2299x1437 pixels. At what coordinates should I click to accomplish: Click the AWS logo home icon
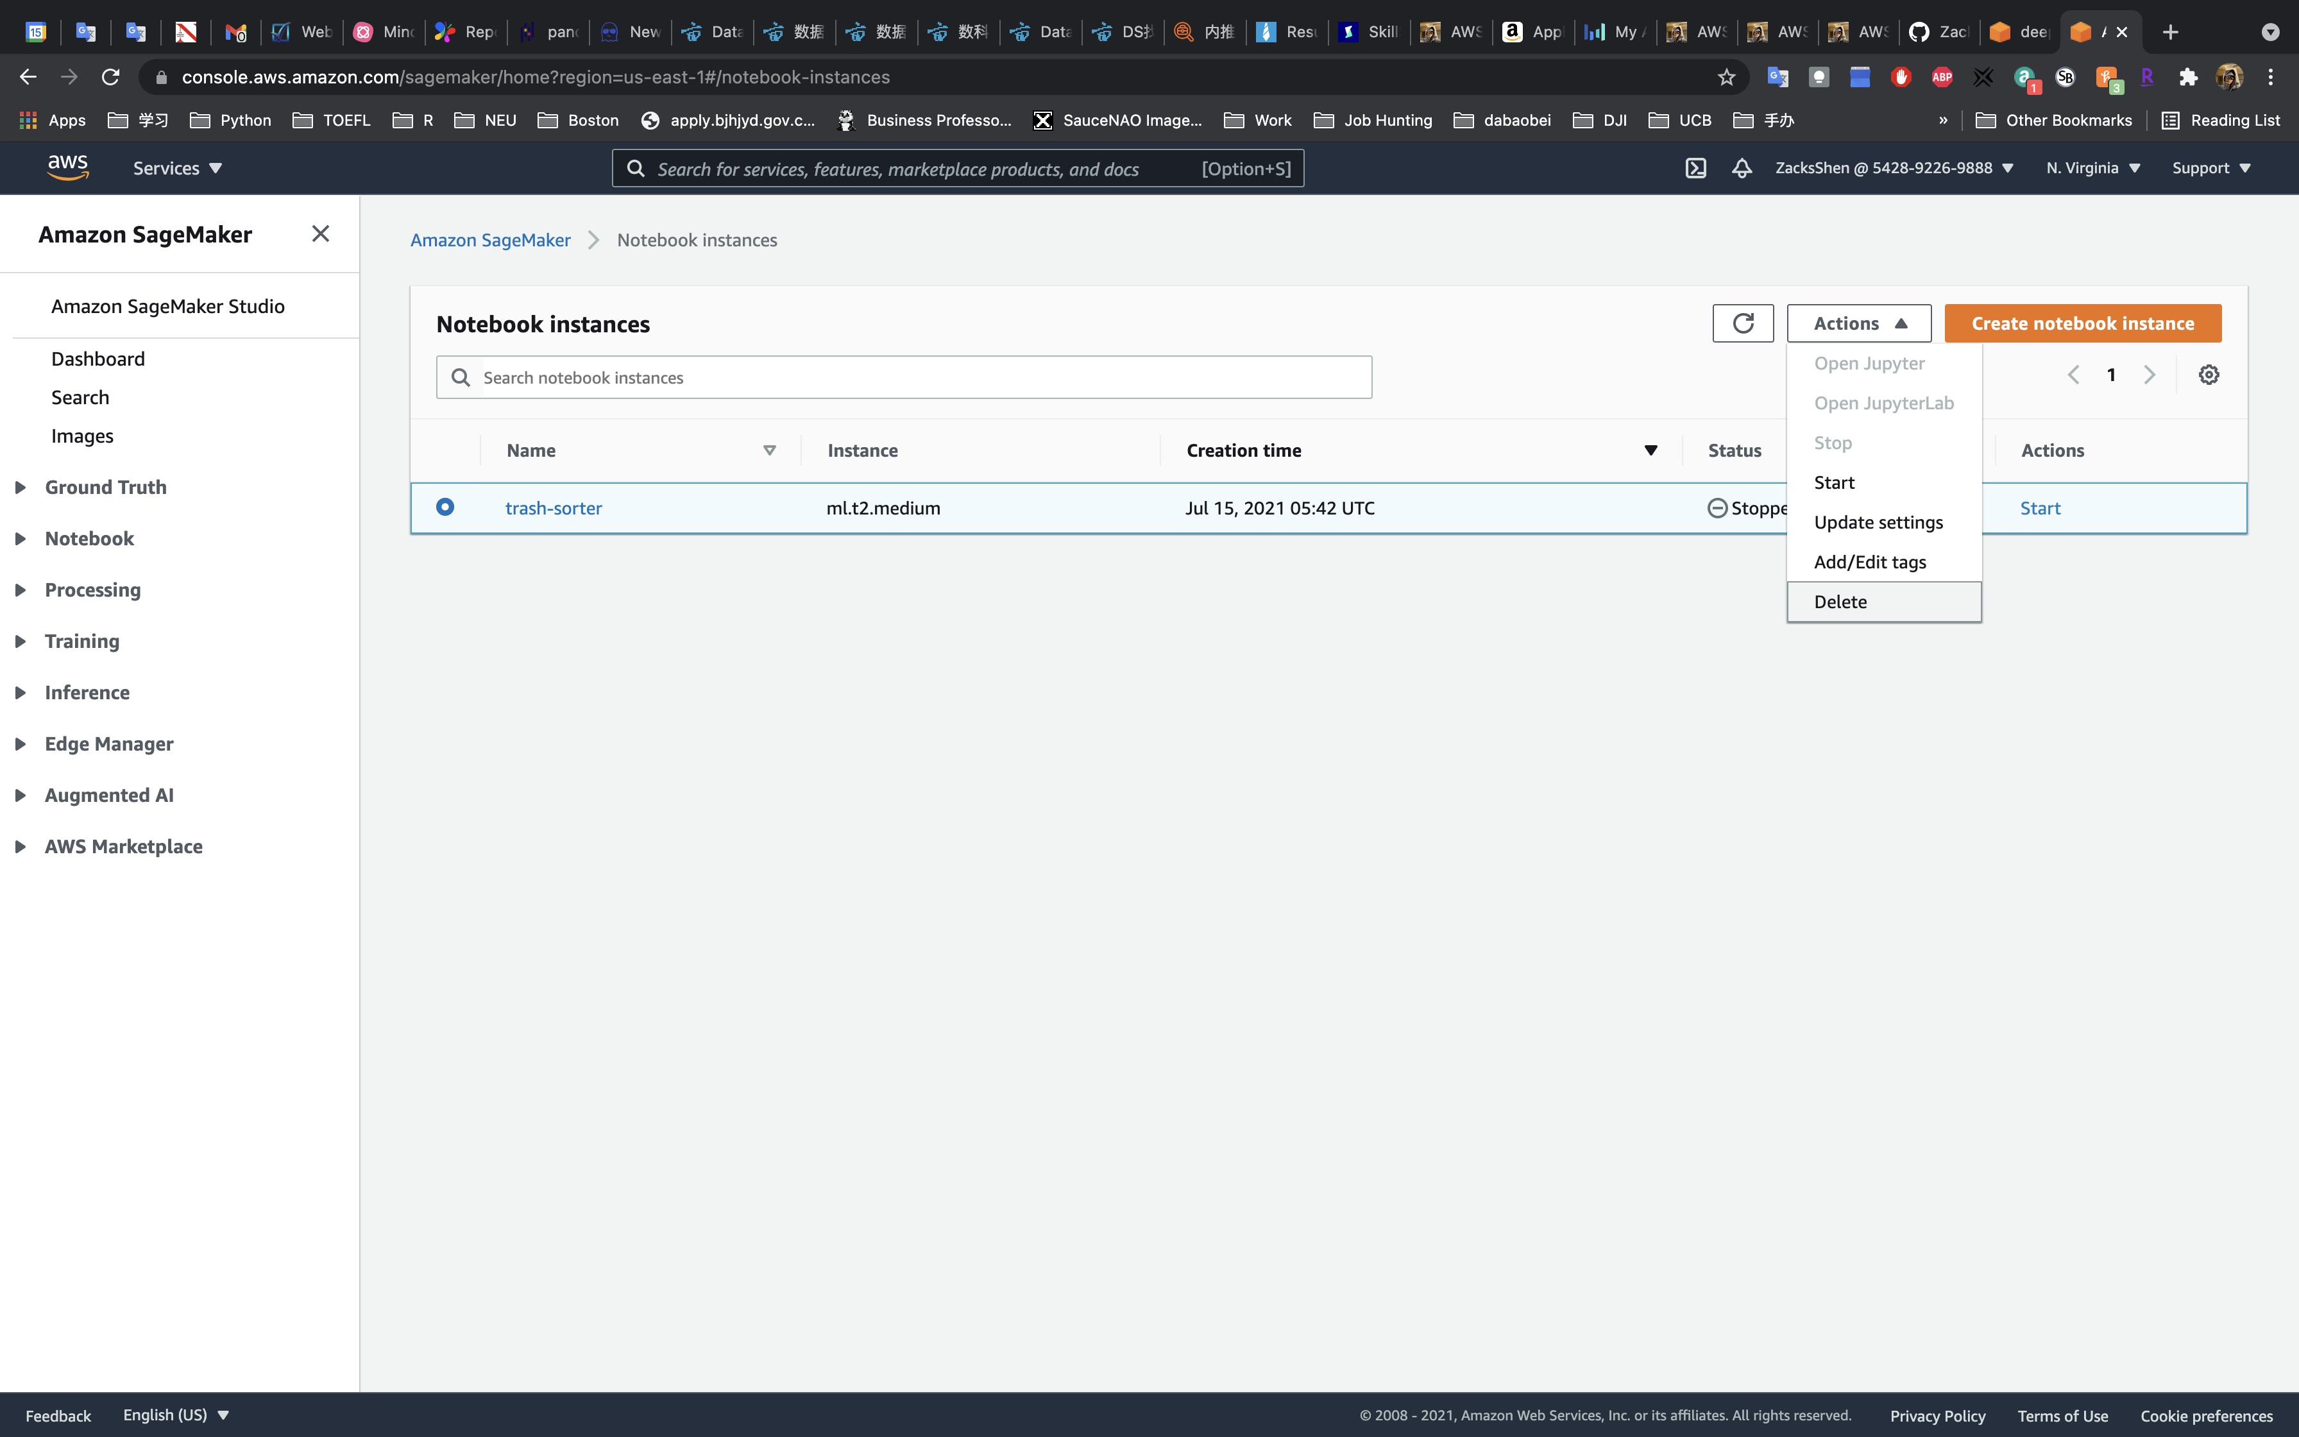click(67, 167)
